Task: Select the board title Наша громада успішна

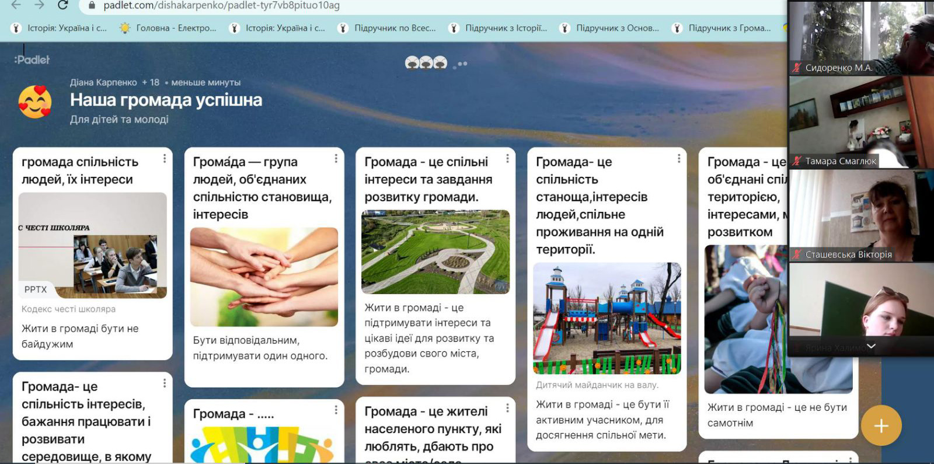Action: [x=166, y=100]
